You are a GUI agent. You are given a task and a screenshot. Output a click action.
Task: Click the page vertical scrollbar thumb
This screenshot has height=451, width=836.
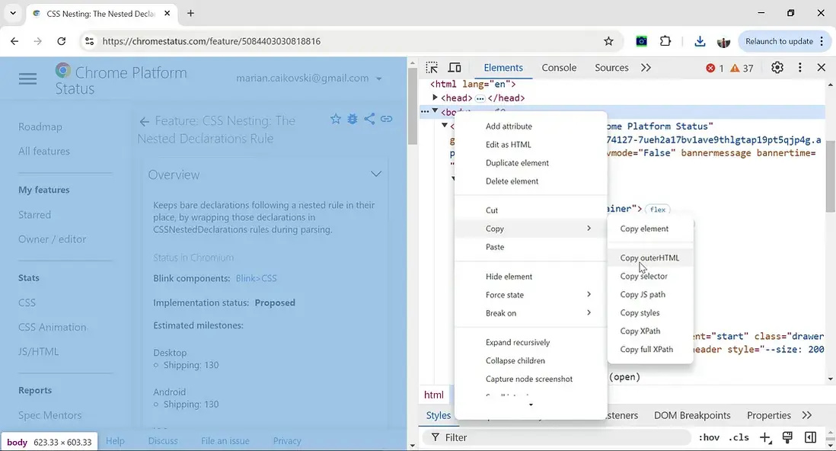412,106
